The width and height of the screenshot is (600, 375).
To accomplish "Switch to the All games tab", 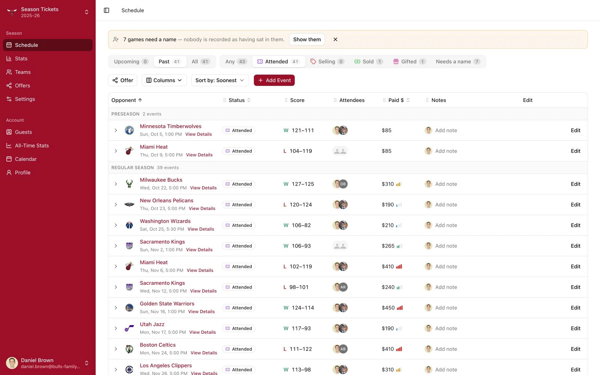I will pyautogui.click(x=201, y=61).
